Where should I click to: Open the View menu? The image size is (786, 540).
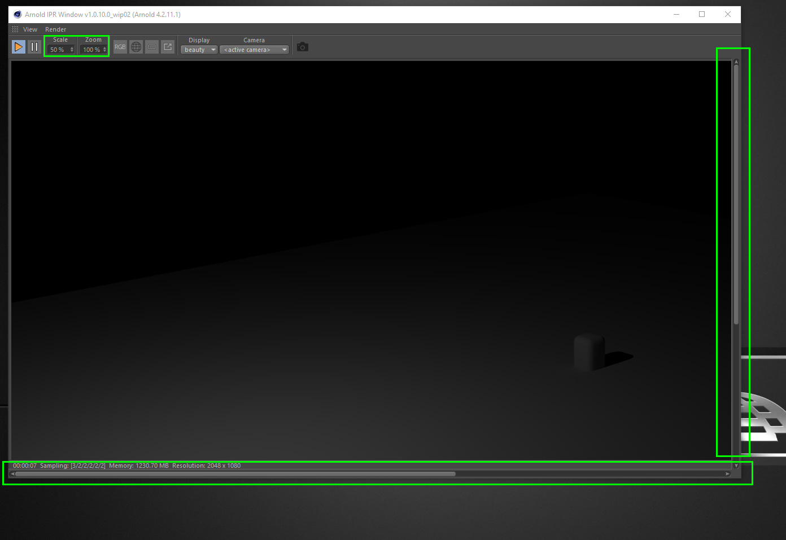coord(30,29)
